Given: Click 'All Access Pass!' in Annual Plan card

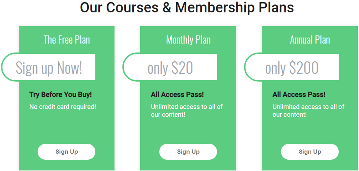Looking at the screenshot, I should [x=299, y=95].
